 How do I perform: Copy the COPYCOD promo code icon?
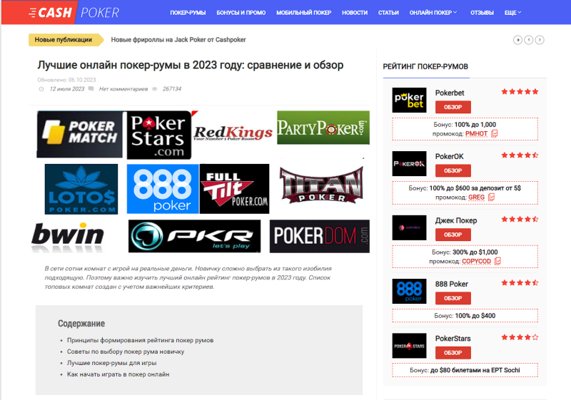pos(497,261)
